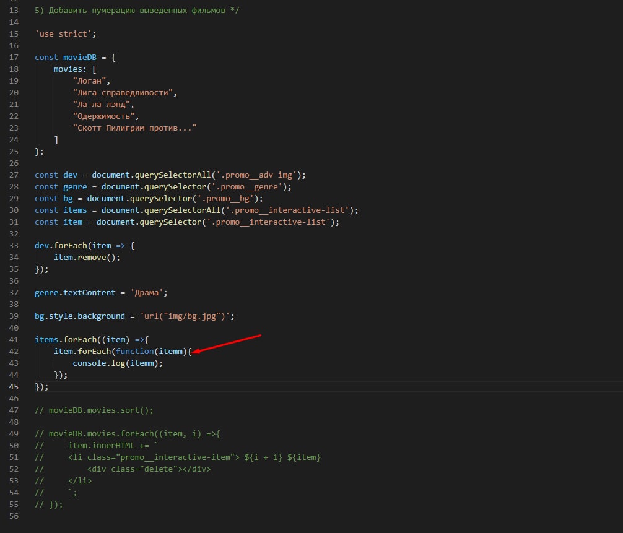
Task: Click genre.textContent on line 37
Action: point(75,292)
